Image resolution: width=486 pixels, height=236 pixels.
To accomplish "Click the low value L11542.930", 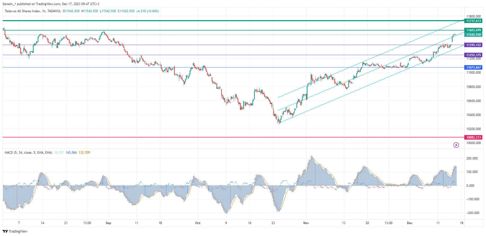I will click(x=108, y=11).
